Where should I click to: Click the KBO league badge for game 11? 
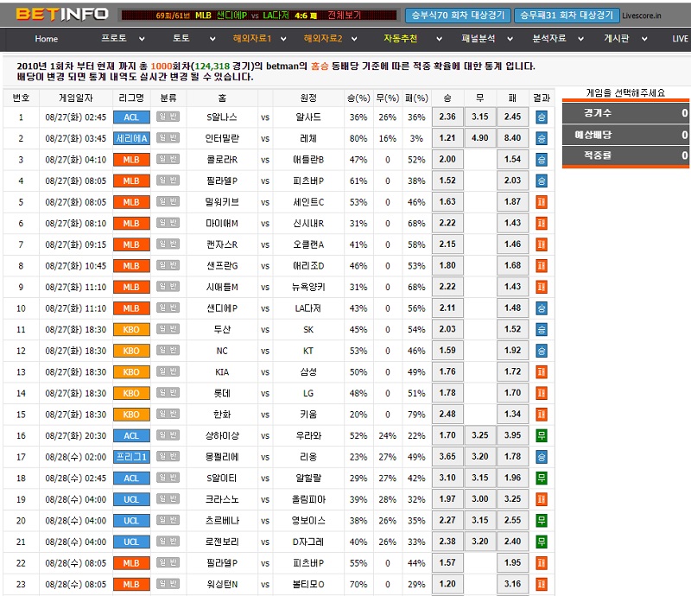pos(130,329)
